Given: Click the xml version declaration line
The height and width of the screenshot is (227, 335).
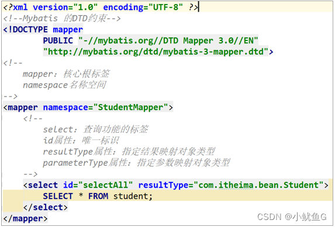Looking at the screenshot, I should point(101,7).
